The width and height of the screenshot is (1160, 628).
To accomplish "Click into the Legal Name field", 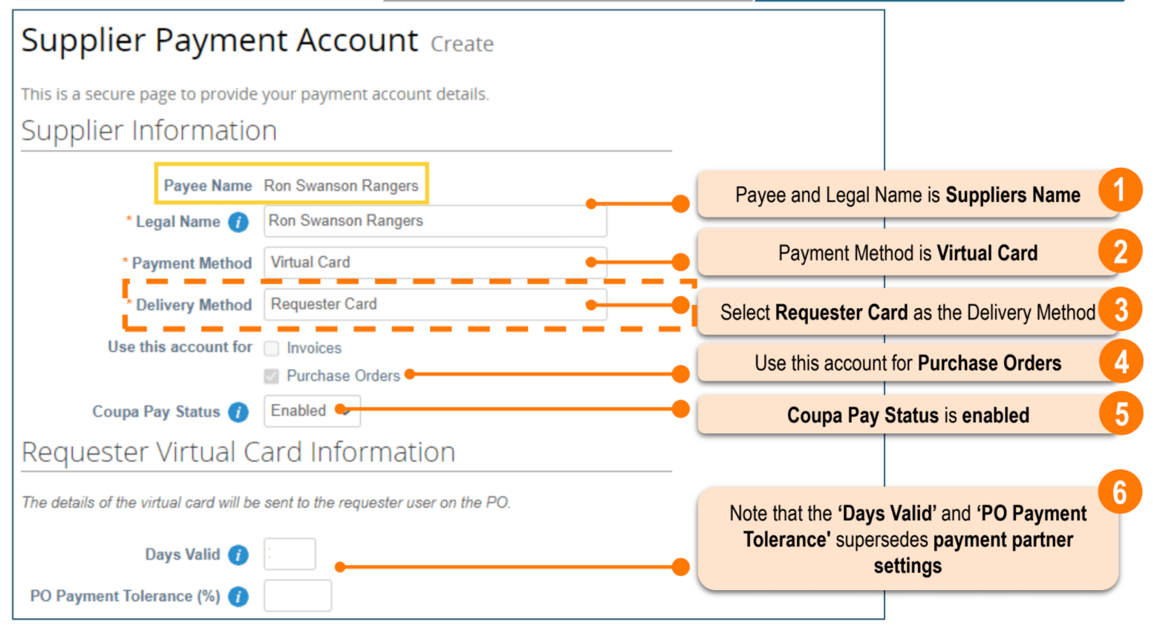I will point(435,221).
